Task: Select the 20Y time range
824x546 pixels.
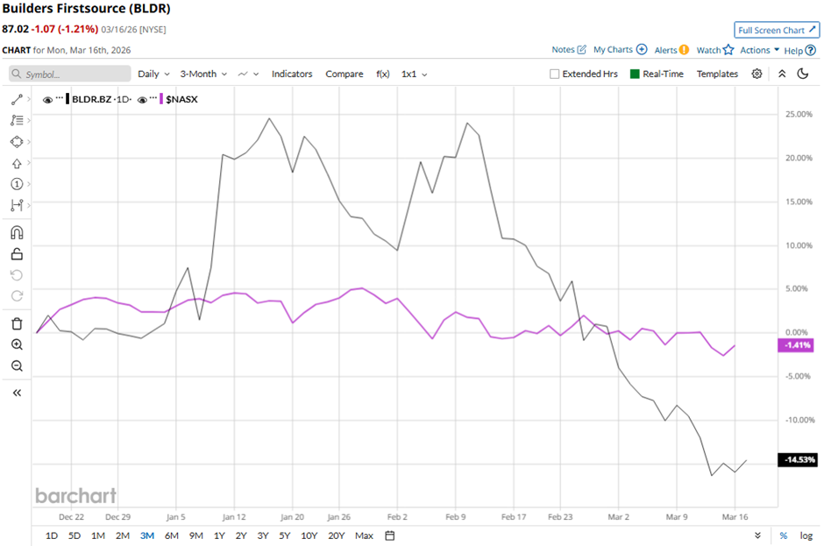Action: [337, 535]
